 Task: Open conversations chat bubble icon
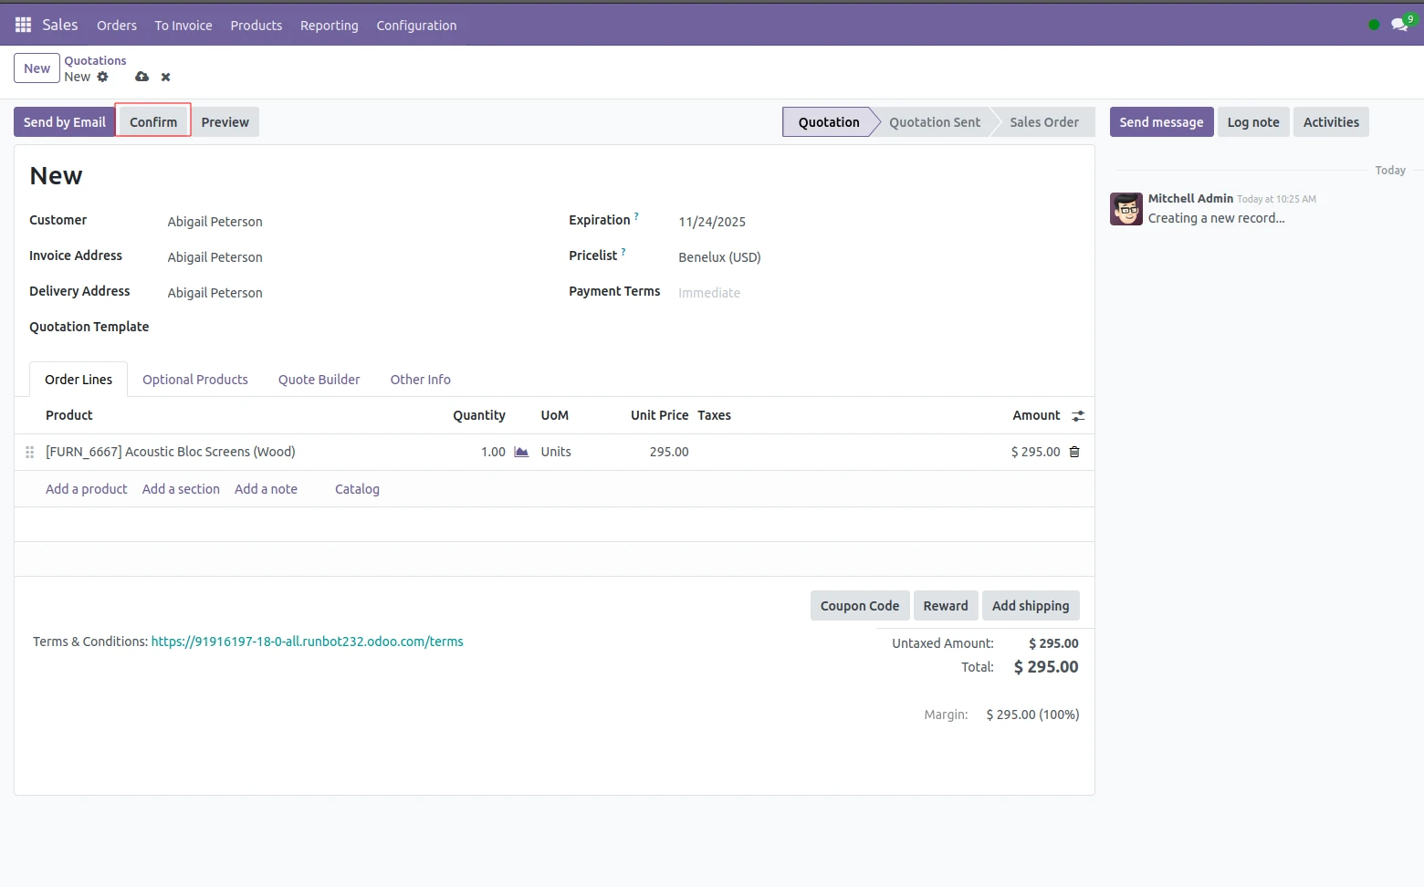1398,25
